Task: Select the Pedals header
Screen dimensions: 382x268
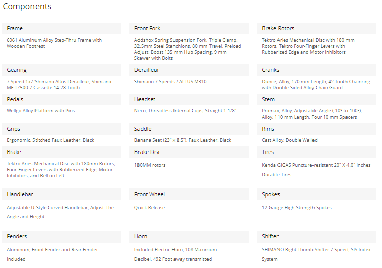Action: (x=61, y=99)
